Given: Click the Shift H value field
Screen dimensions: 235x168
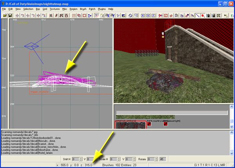Looking at the screenshot, I should [x=76, y=159].
